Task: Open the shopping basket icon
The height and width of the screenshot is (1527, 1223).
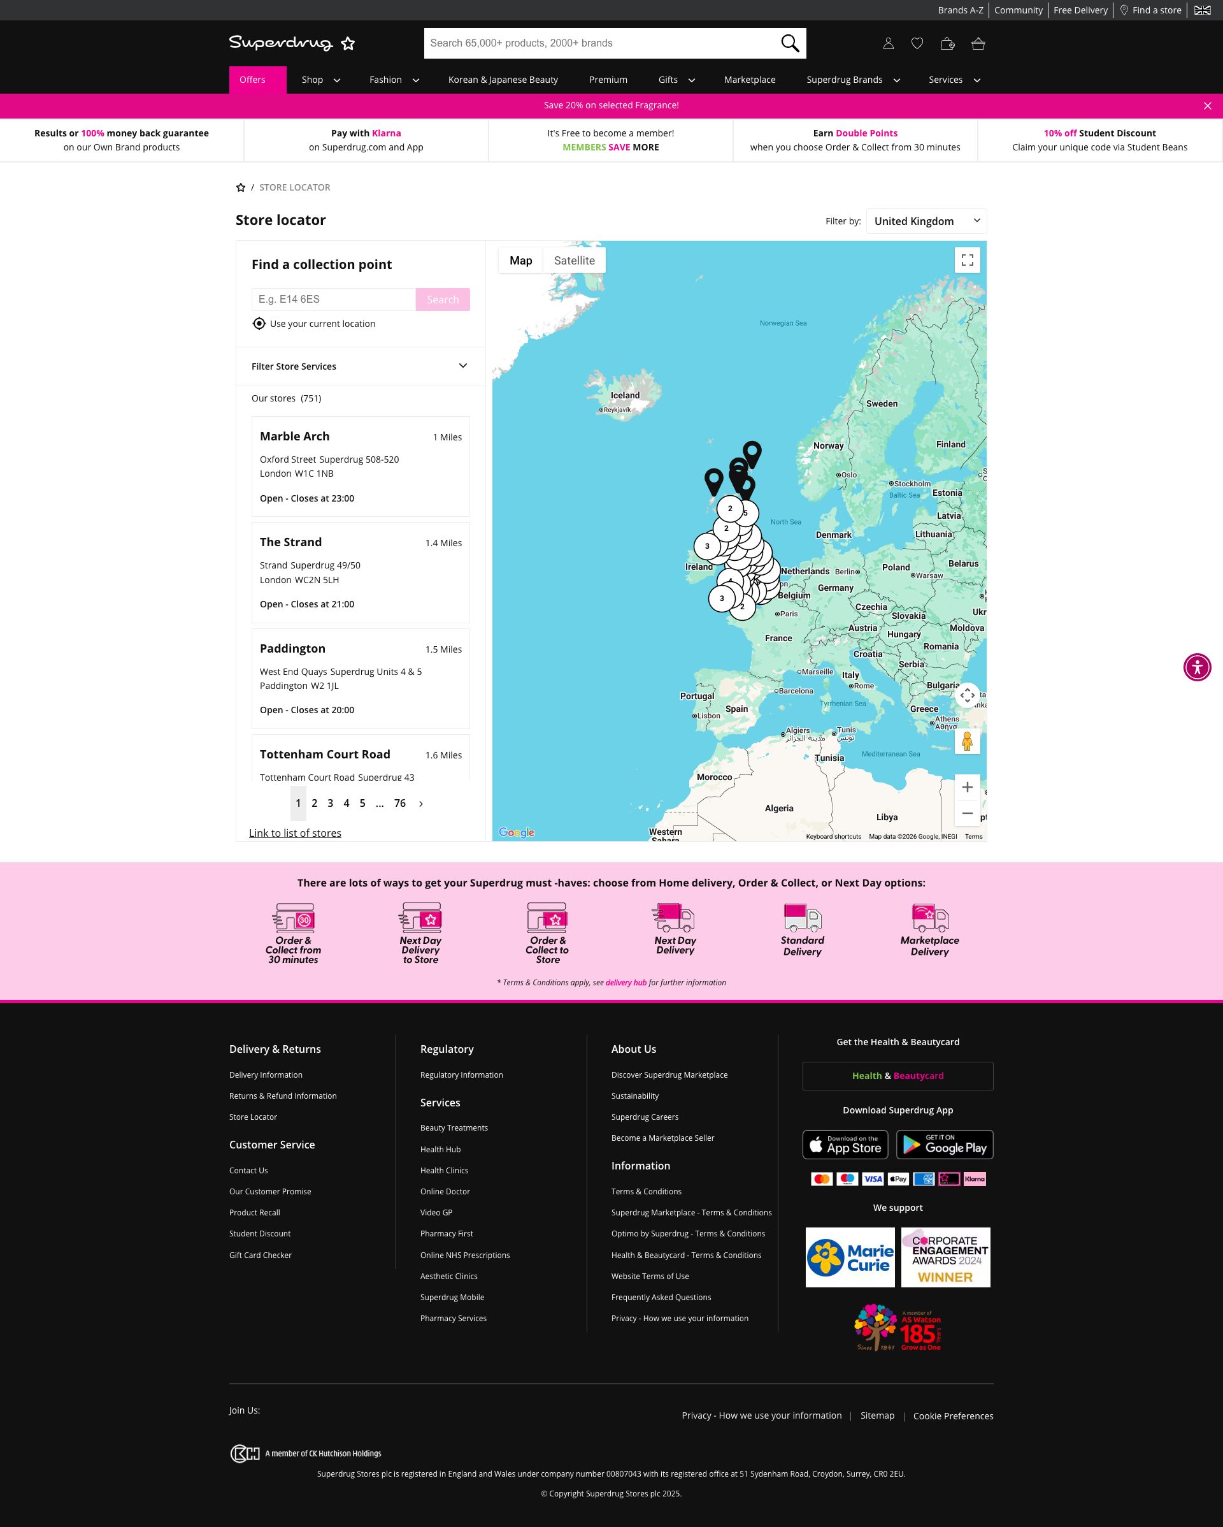Action: pyautogui.click(x=979, y=43)
